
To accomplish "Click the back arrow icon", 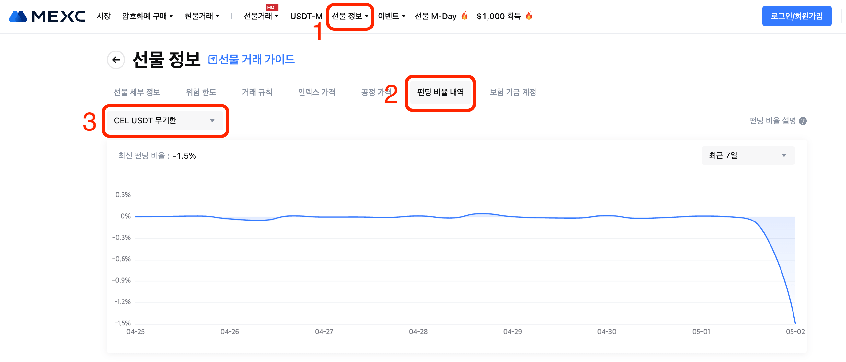I will pos(116,60).
